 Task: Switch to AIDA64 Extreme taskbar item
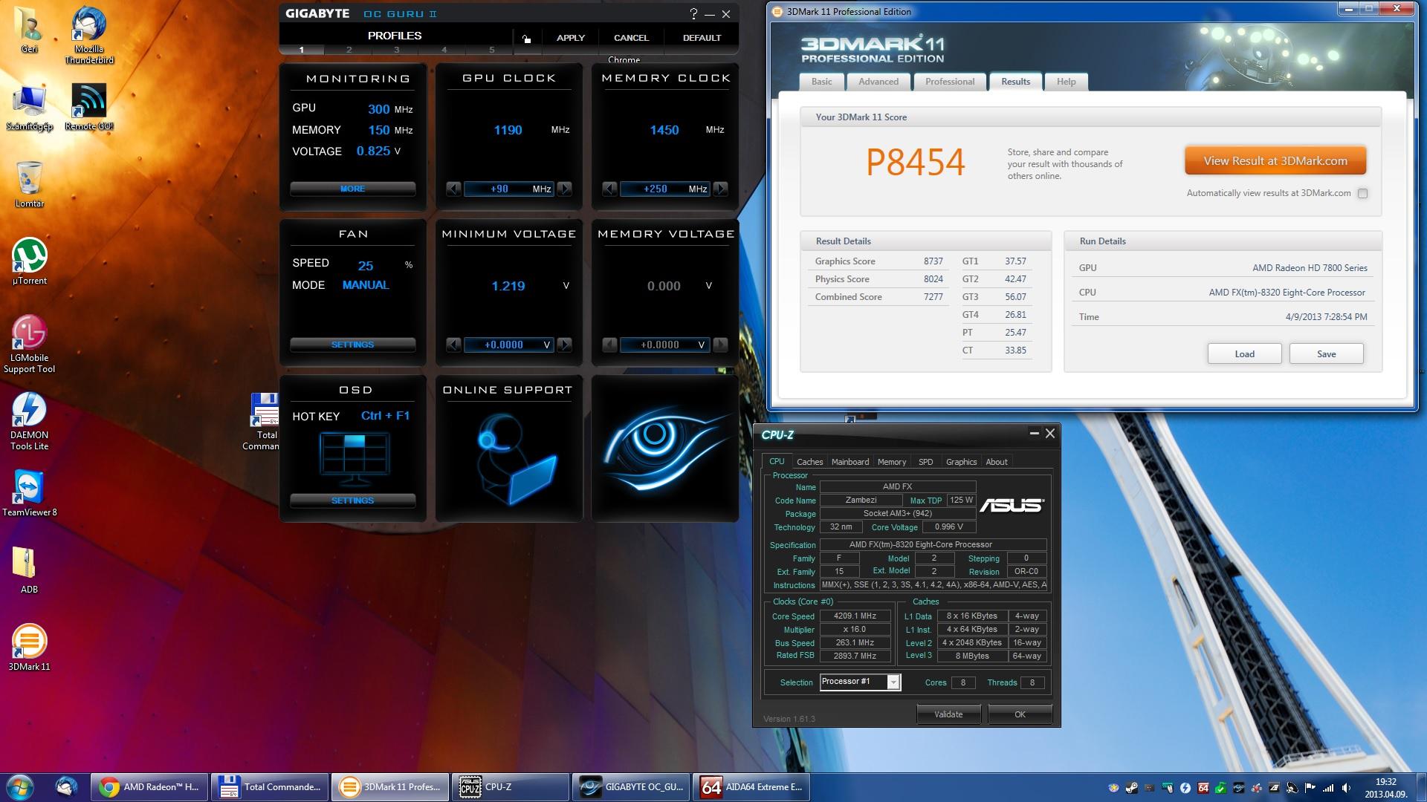[x=752, y=787]
